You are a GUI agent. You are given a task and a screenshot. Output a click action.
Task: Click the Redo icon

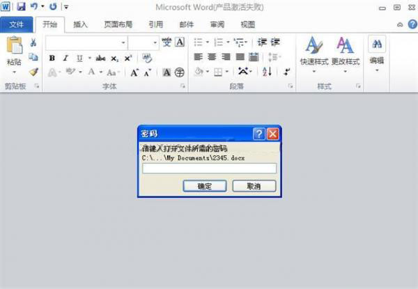pos(53,6)
